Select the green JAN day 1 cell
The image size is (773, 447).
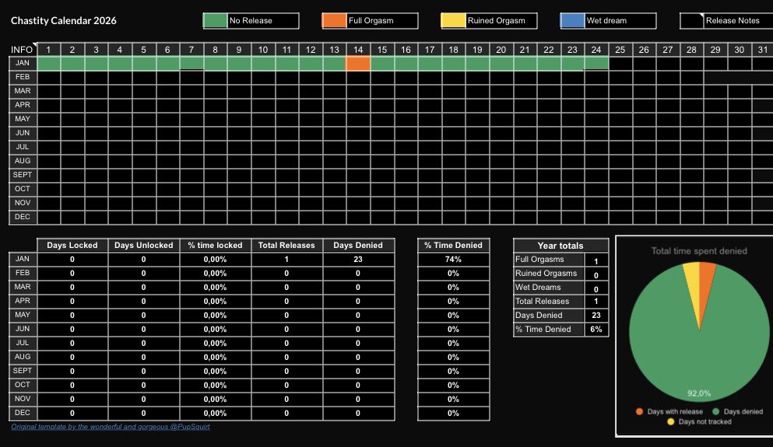(48, 64)
